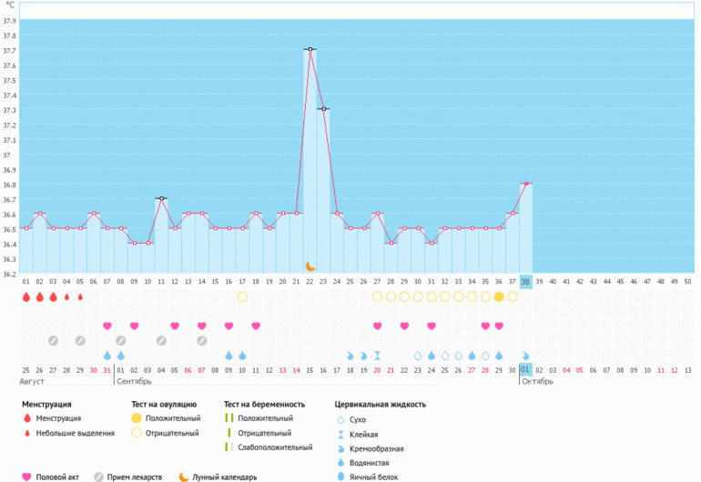Select the intercourse heart icon on day 07
Screen dimensions: 701x482
[107, 326]
